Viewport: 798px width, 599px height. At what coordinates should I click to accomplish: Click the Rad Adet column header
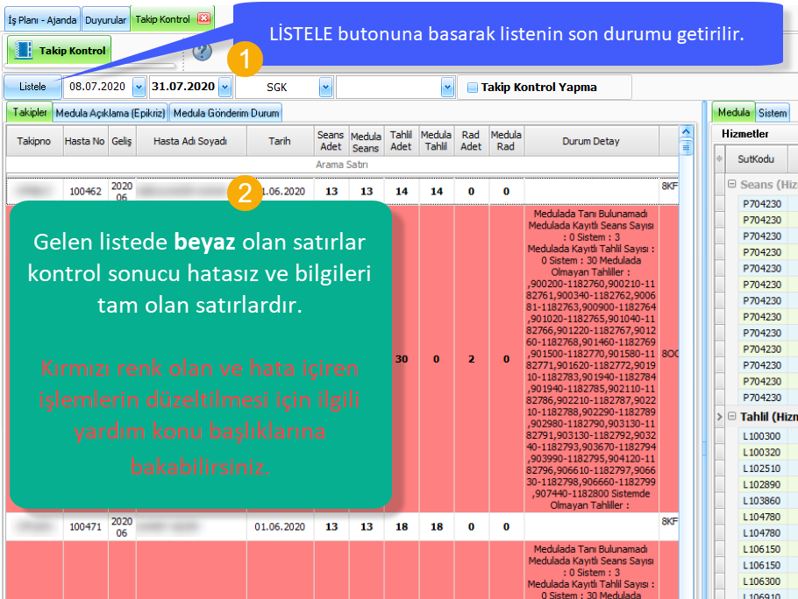tap(471, 141)
